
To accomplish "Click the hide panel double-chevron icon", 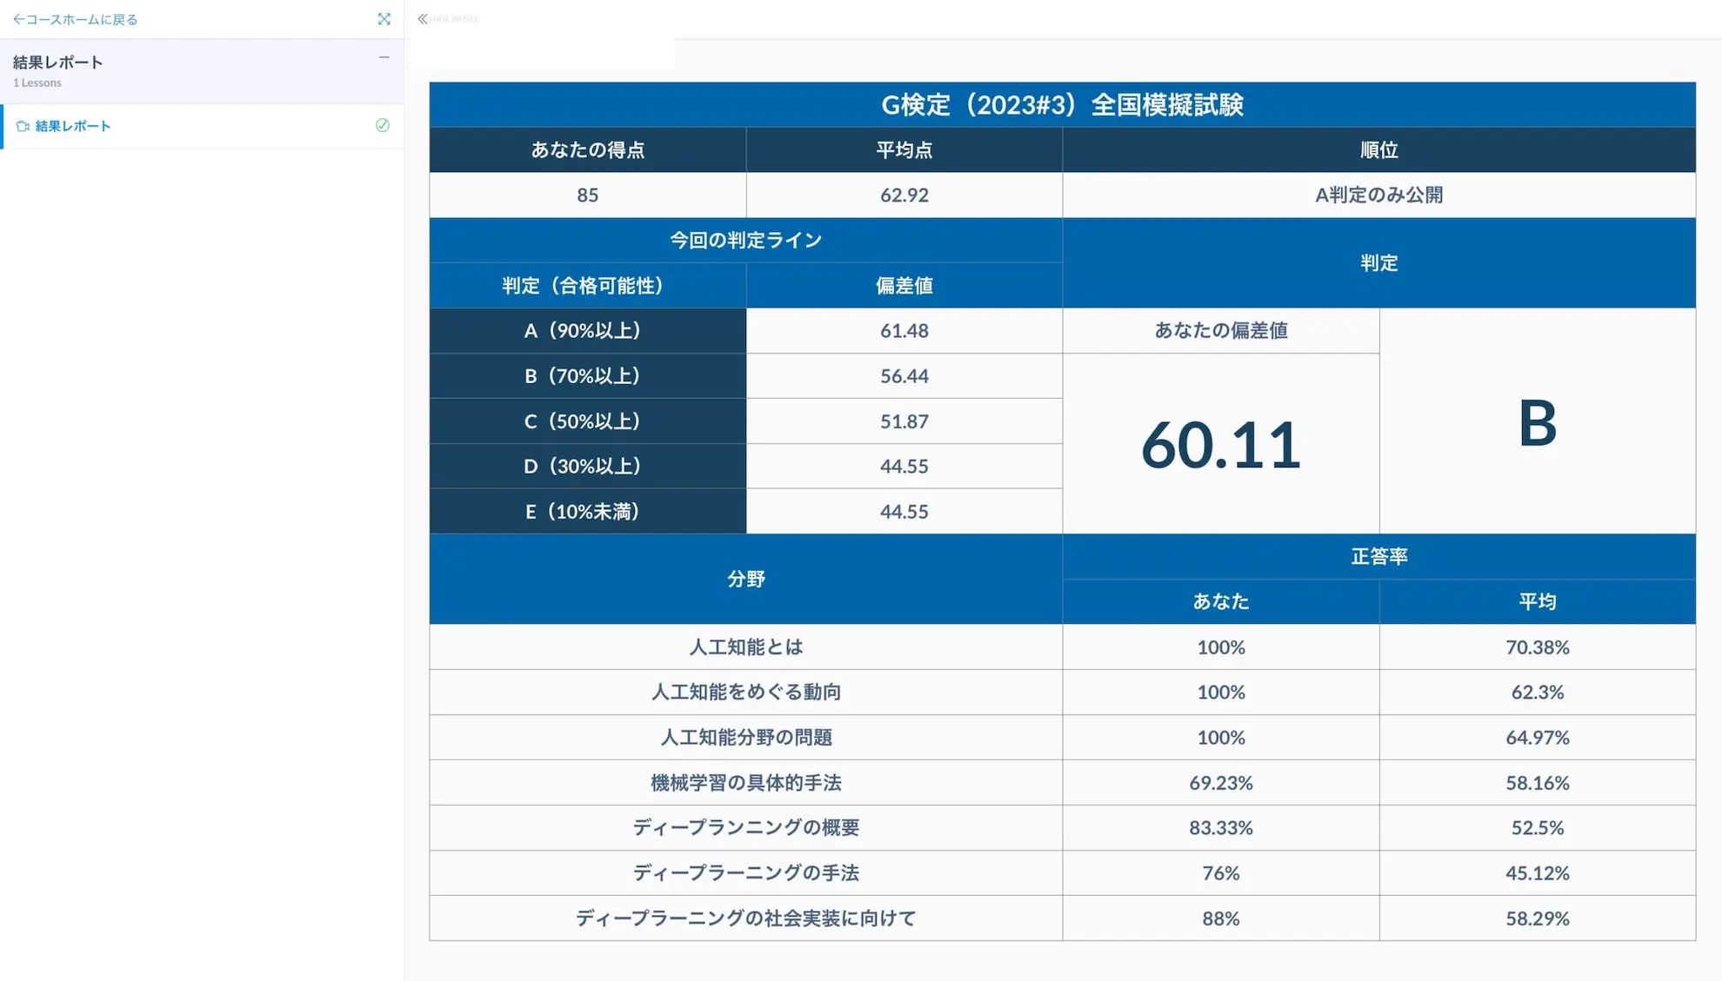I will [423, 19].
